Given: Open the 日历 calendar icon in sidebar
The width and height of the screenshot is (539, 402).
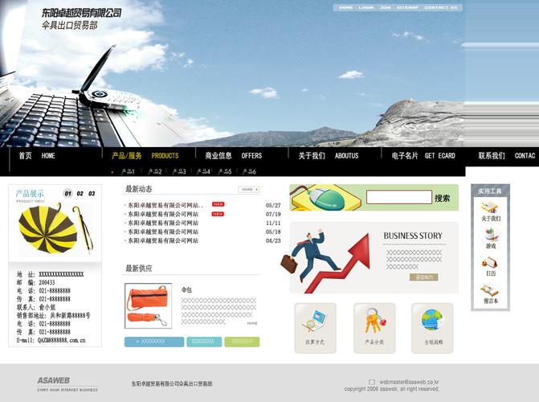Looking at the screenshot, I should click(x=490, y=263).
